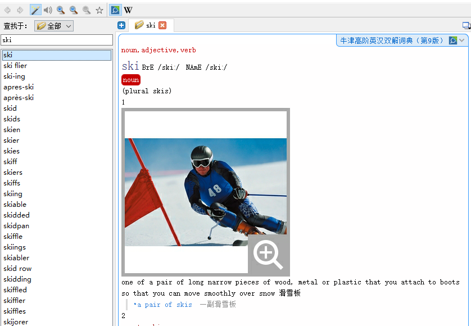Select après-ski in the word list
This screenshot has height=326, width=471.
tap(19, 98)
